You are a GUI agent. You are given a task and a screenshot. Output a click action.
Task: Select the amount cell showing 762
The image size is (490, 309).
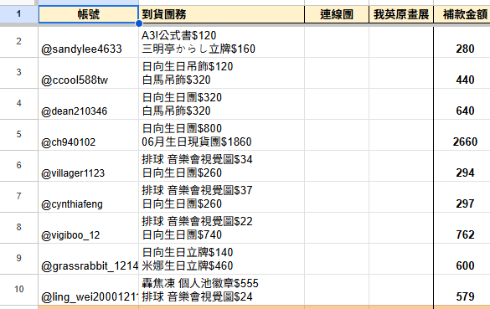(462, 228)
